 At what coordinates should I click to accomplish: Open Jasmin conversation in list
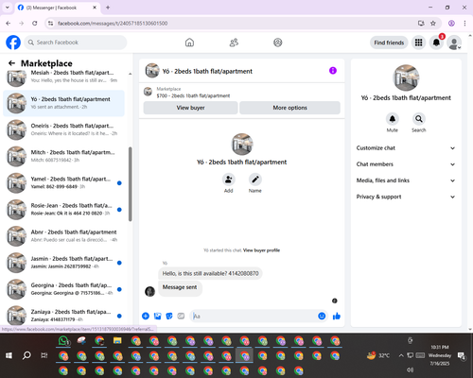(x=63, y=263)
